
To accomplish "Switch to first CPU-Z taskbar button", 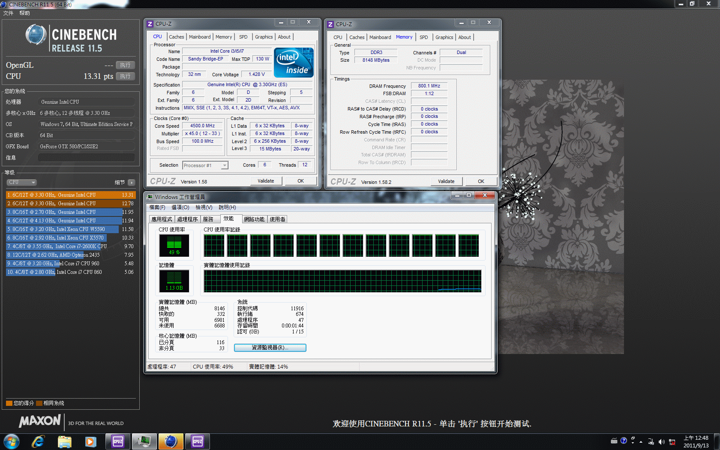I will pyautogui.click(x=118, y=441).
